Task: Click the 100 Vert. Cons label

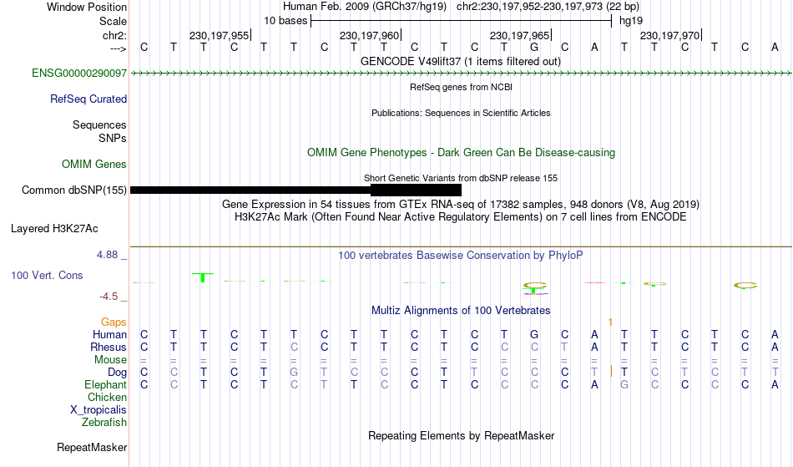Action: [x=47, y=275]
